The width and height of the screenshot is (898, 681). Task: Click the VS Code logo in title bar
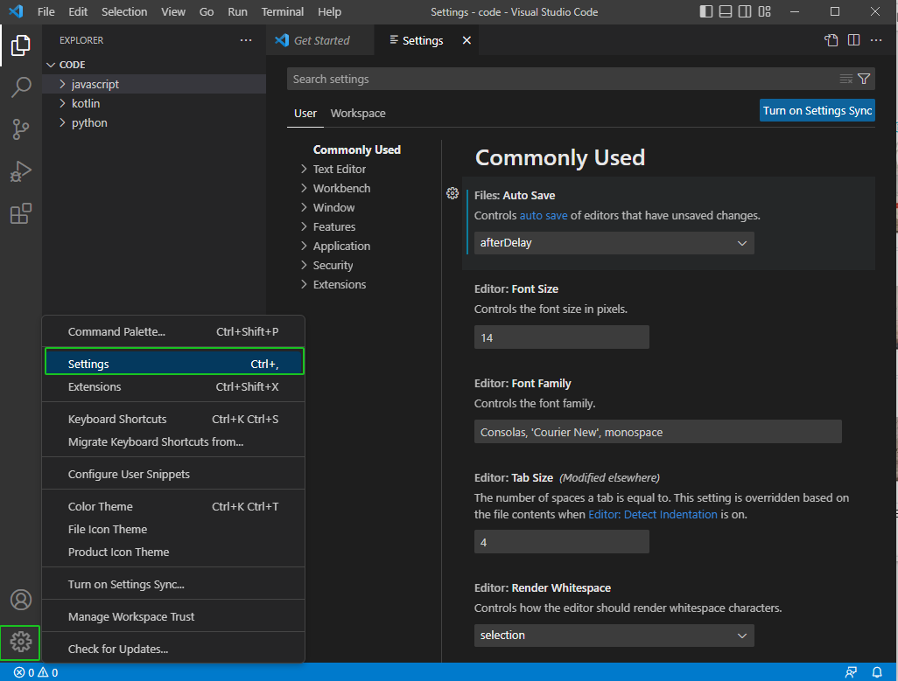pos(16,11)
